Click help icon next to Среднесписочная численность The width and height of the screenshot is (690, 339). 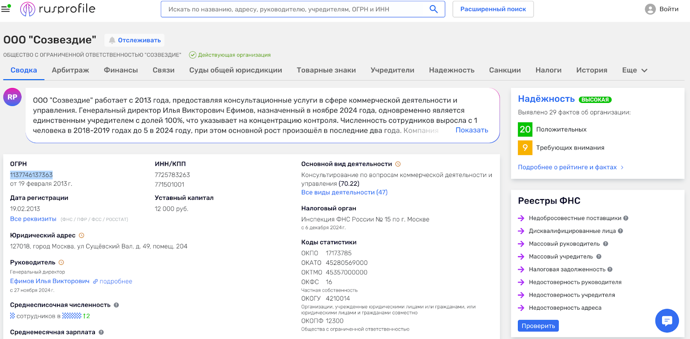[116, 305]
